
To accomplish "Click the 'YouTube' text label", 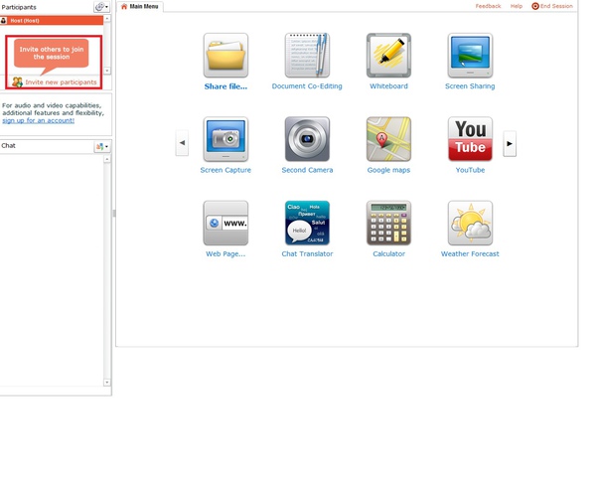I will coord(470,170).
